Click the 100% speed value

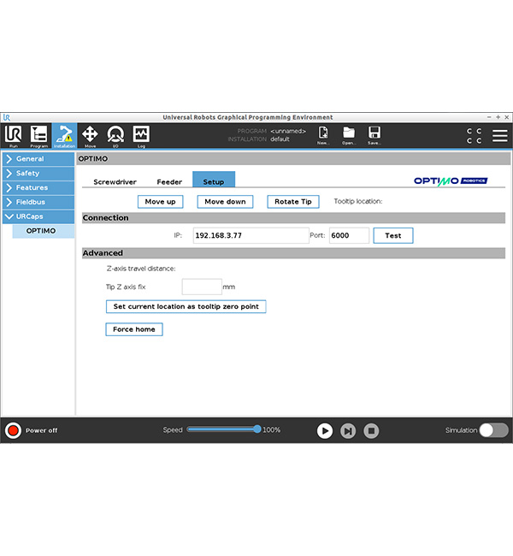click(272, 429)
